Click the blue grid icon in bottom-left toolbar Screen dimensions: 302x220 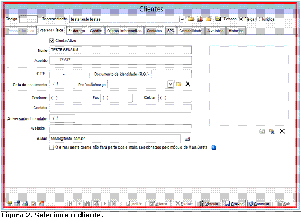click(17, 204)
